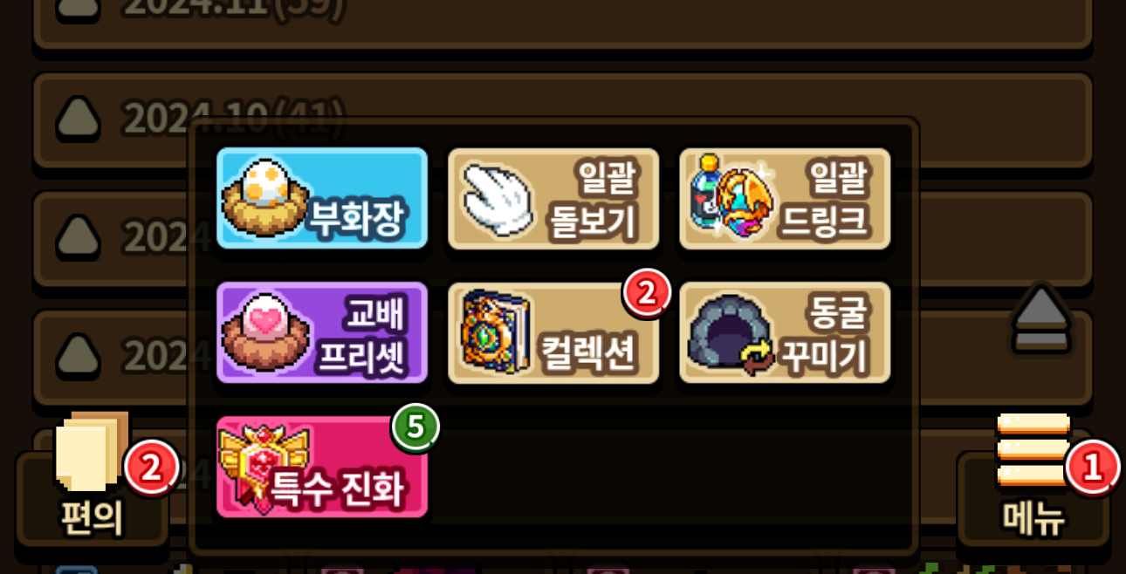This screenshot has height=574, width=1126.
Task: Open the 컬렉션 book icon
Action: pyautogui.click(x=497, y=332)
